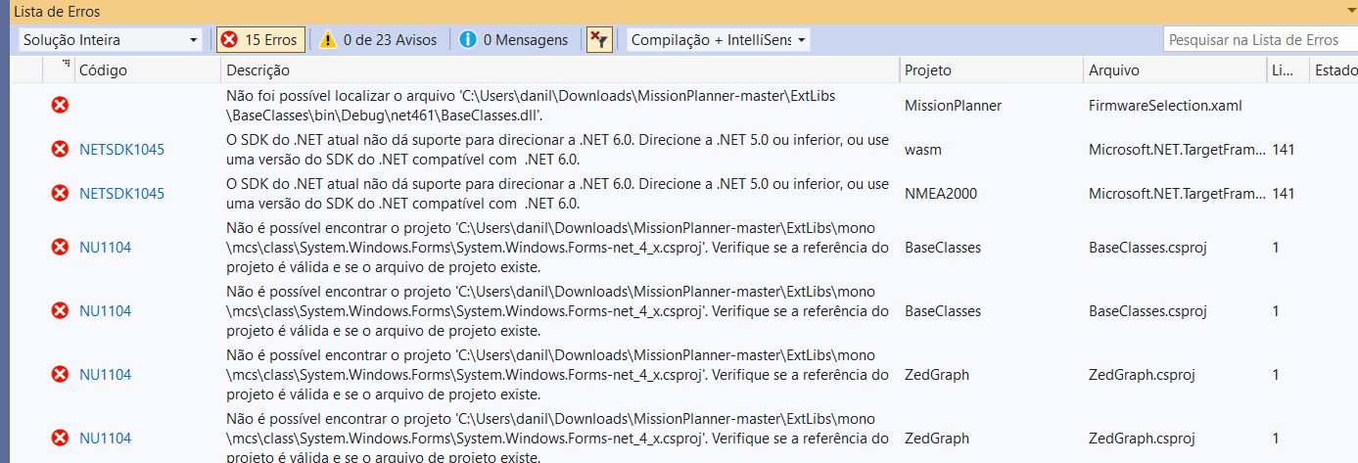Screen dimensions: 1358x463
Task: Click error icon in the NMEA2000 row
Action: point(60,194)
